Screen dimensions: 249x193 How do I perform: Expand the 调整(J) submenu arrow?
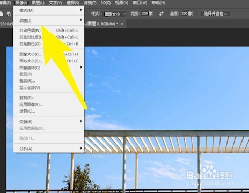click(x=81, y=20)
